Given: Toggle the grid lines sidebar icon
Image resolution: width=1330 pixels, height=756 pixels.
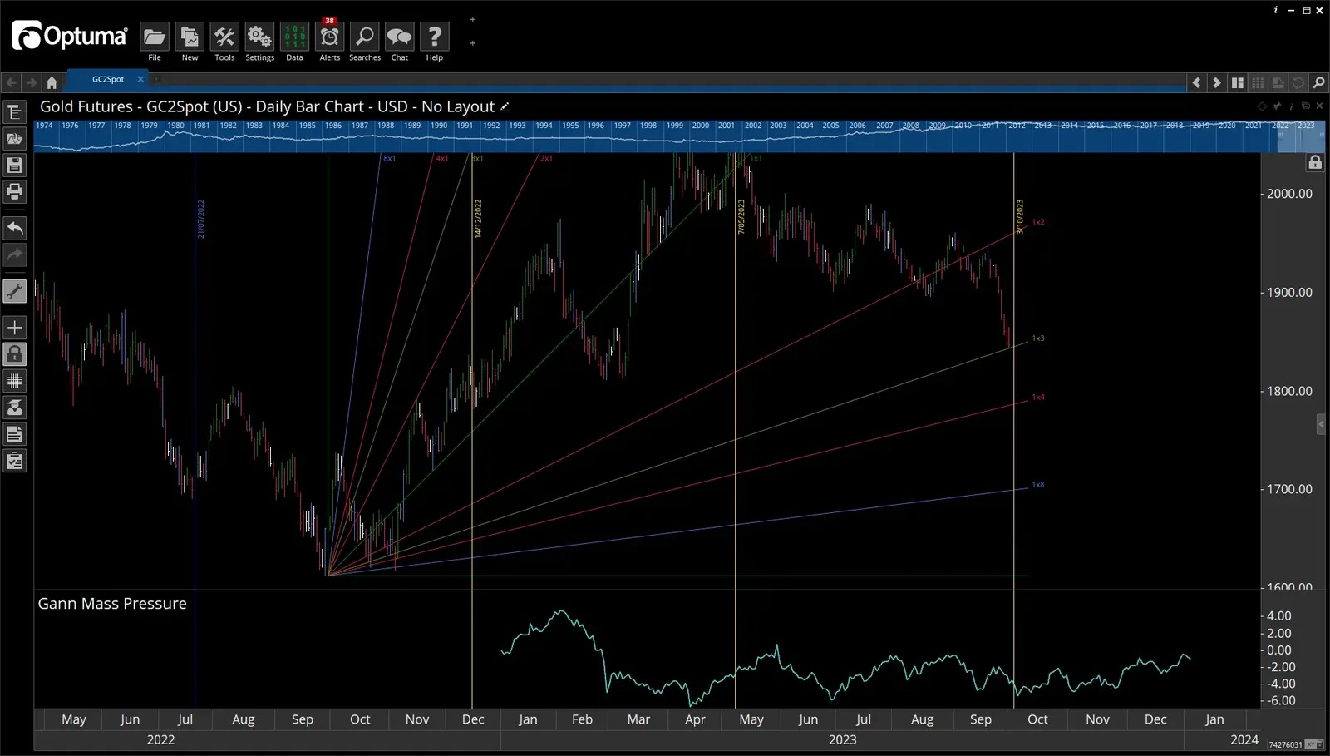Looking at the screenshot, I should [x=14, y=381].
